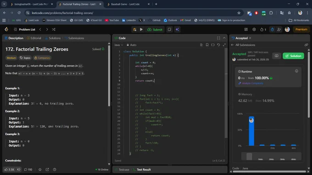Open the help question mark icon
312x175 pixels.
55,170
